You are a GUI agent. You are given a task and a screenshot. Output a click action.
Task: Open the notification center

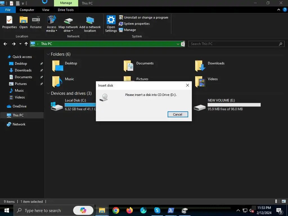coord(279,210)
